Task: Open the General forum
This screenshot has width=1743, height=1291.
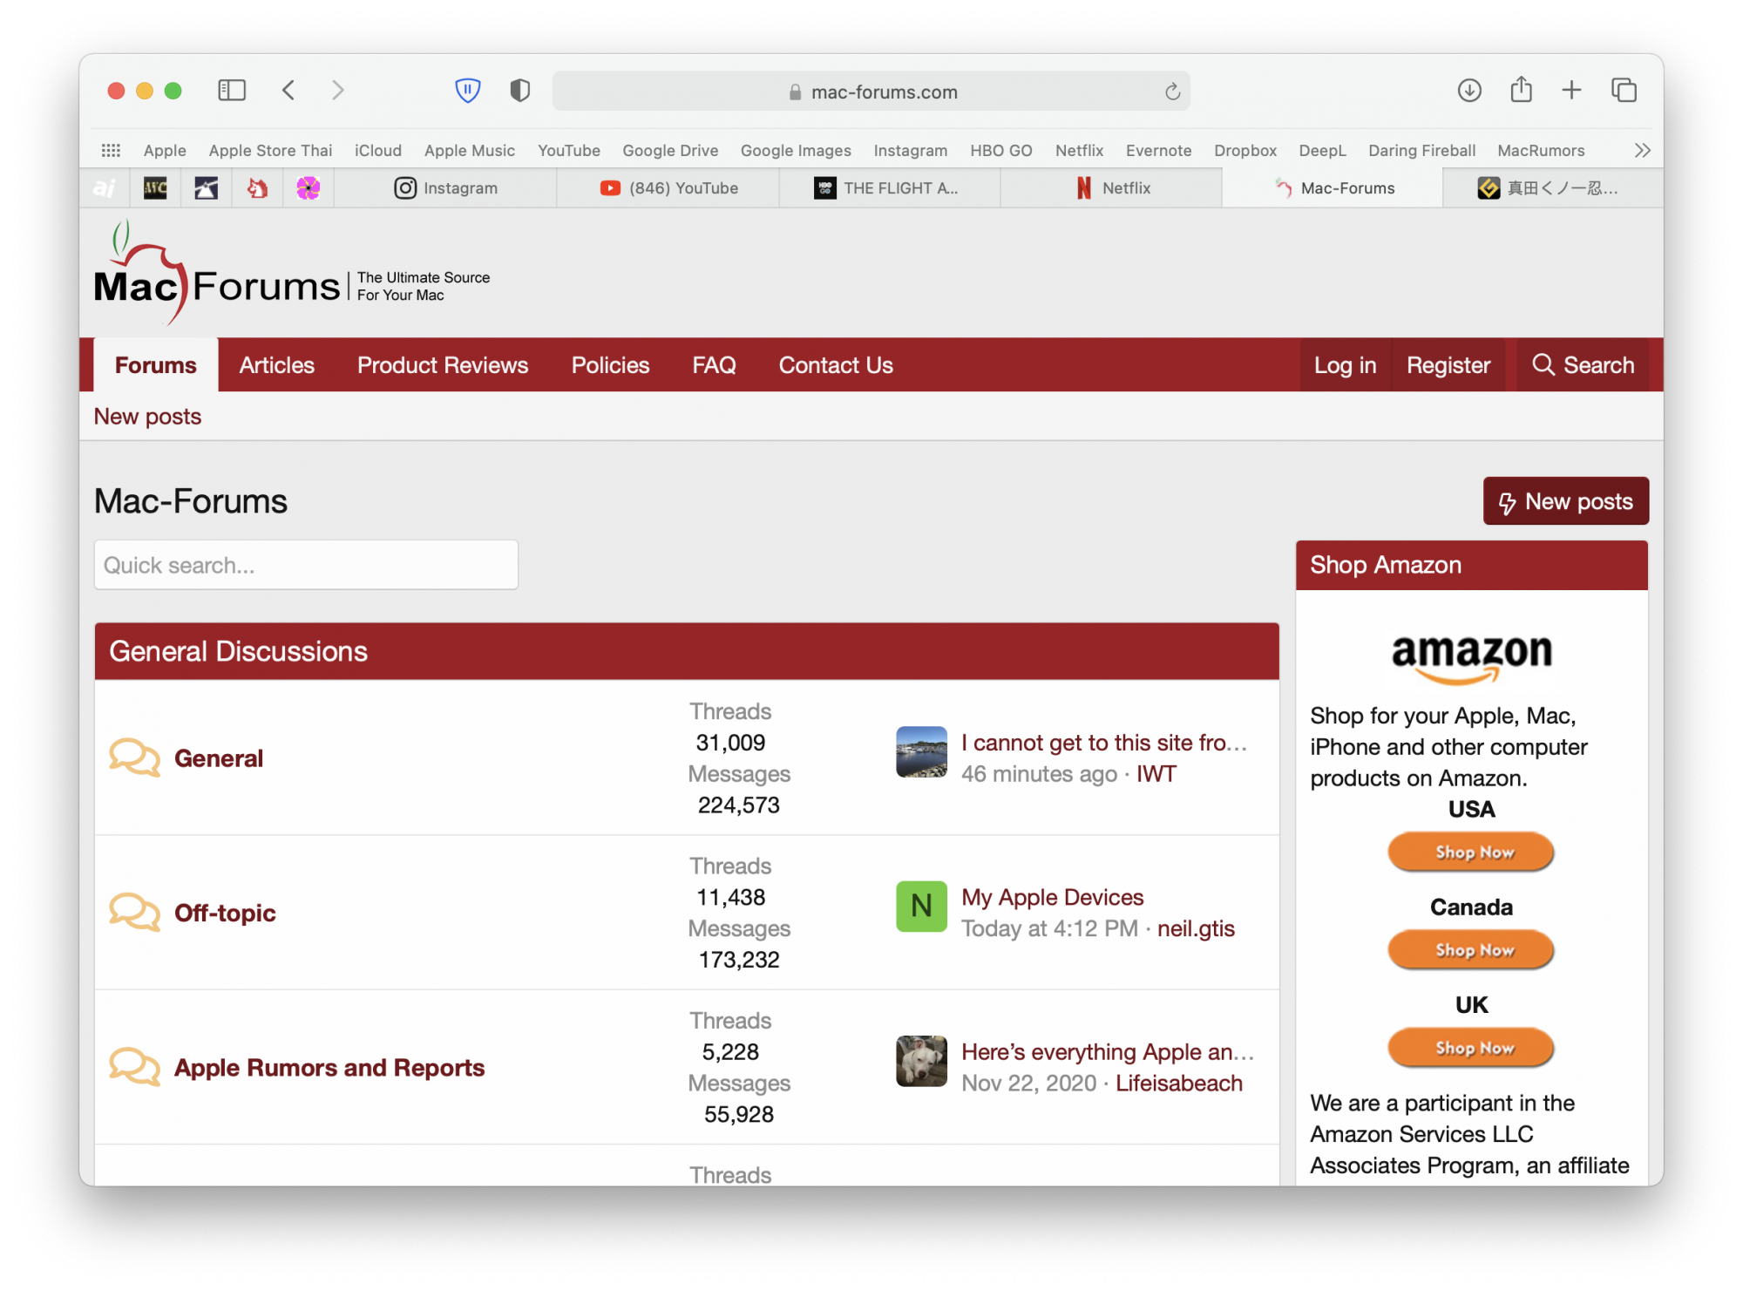Action: click(x=219, y=758)
